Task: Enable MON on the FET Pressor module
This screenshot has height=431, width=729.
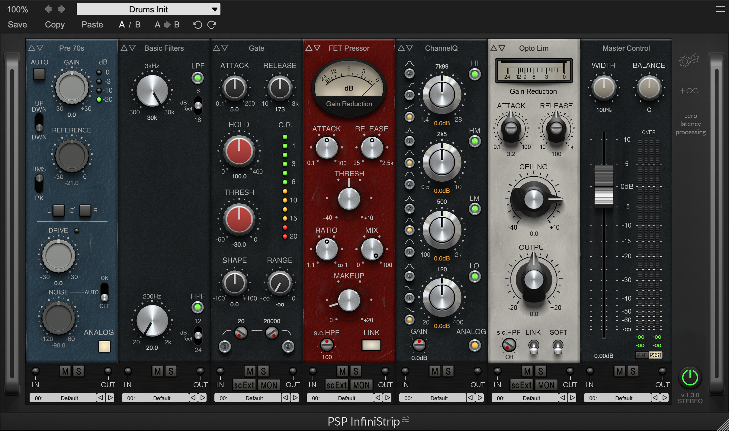Action: click(x=361, y=385)
